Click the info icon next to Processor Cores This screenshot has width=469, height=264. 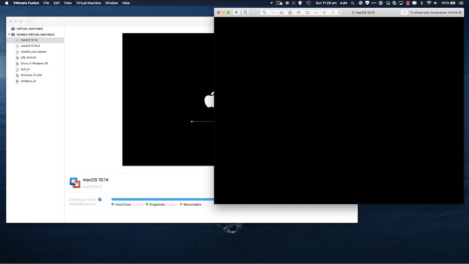pyautogui.click(x=100, y=199)
